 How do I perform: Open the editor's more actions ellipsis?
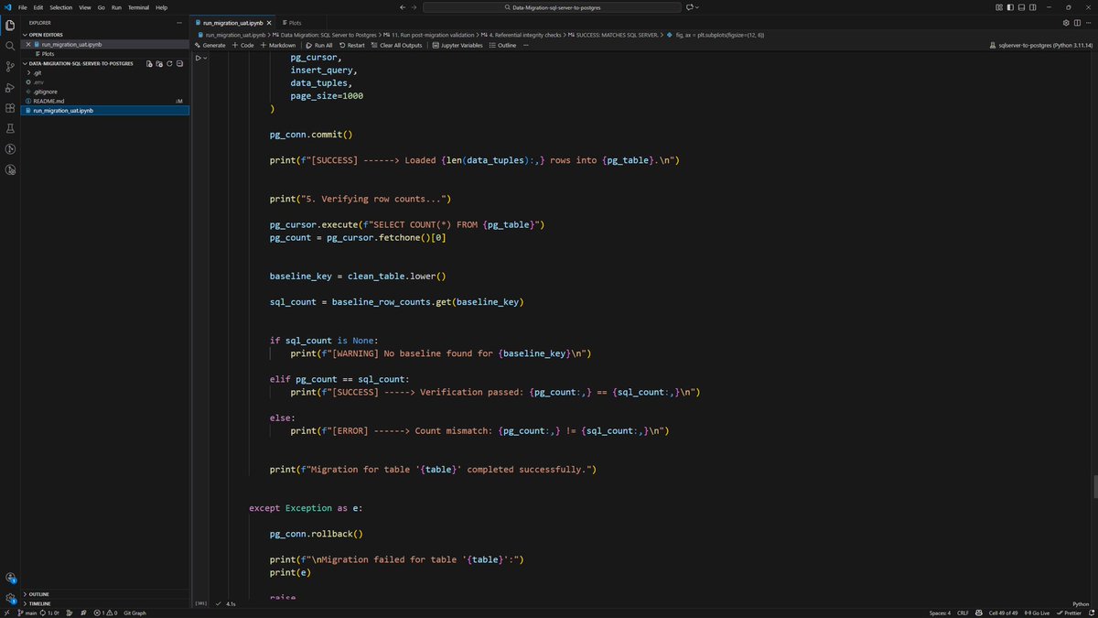(x=1087, y=22)
